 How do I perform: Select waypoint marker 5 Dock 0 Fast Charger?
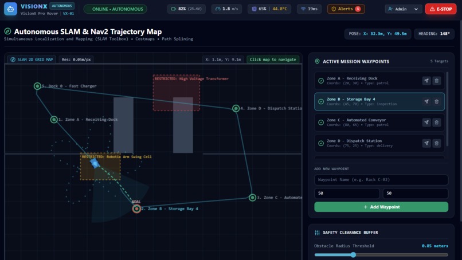37,86
